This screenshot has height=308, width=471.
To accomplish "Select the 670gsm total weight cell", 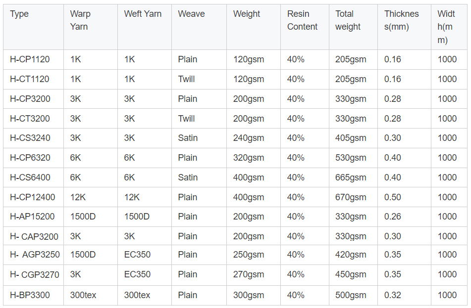I will (x=351, y=197).
